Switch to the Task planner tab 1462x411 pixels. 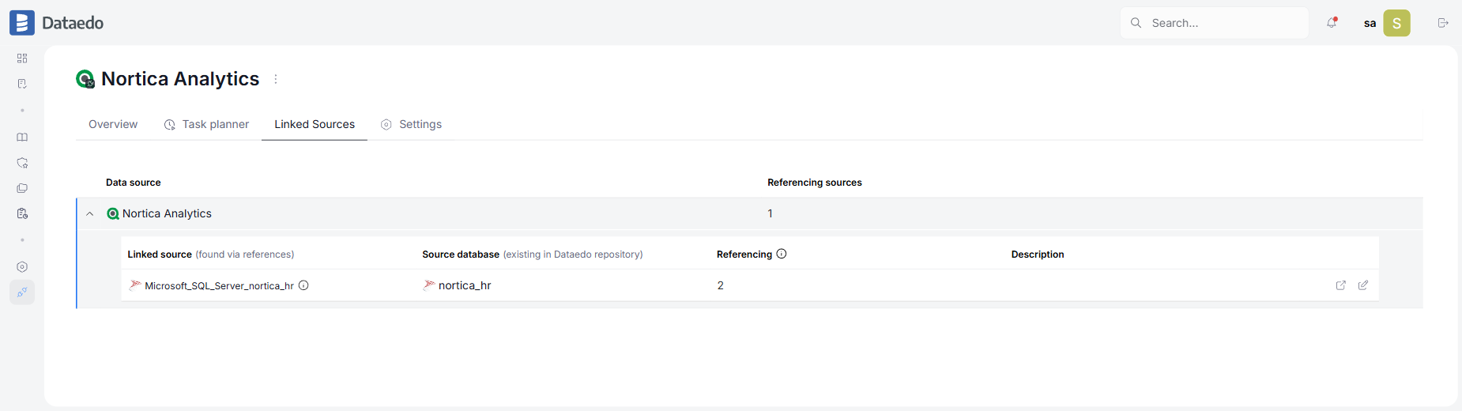click(206, 124)
